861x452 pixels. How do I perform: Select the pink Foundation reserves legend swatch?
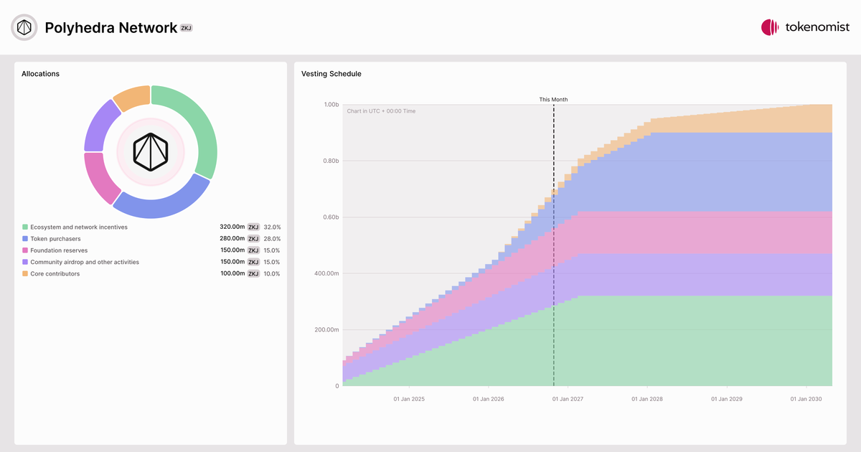[25, 250]
